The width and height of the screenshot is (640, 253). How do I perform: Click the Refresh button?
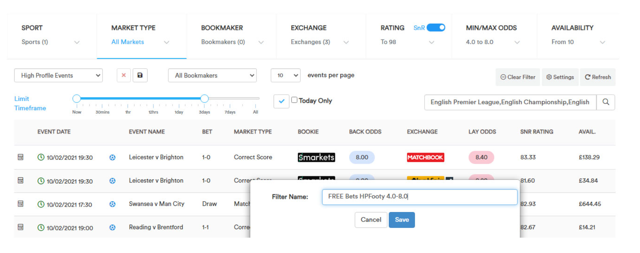pyautogui.click(x=598, y=77)
